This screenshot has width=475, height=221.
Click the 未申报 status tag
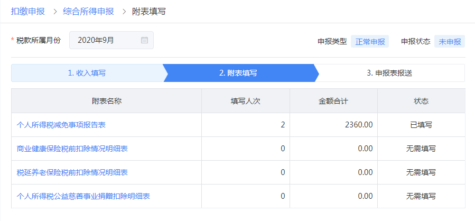tap(450, 42)
